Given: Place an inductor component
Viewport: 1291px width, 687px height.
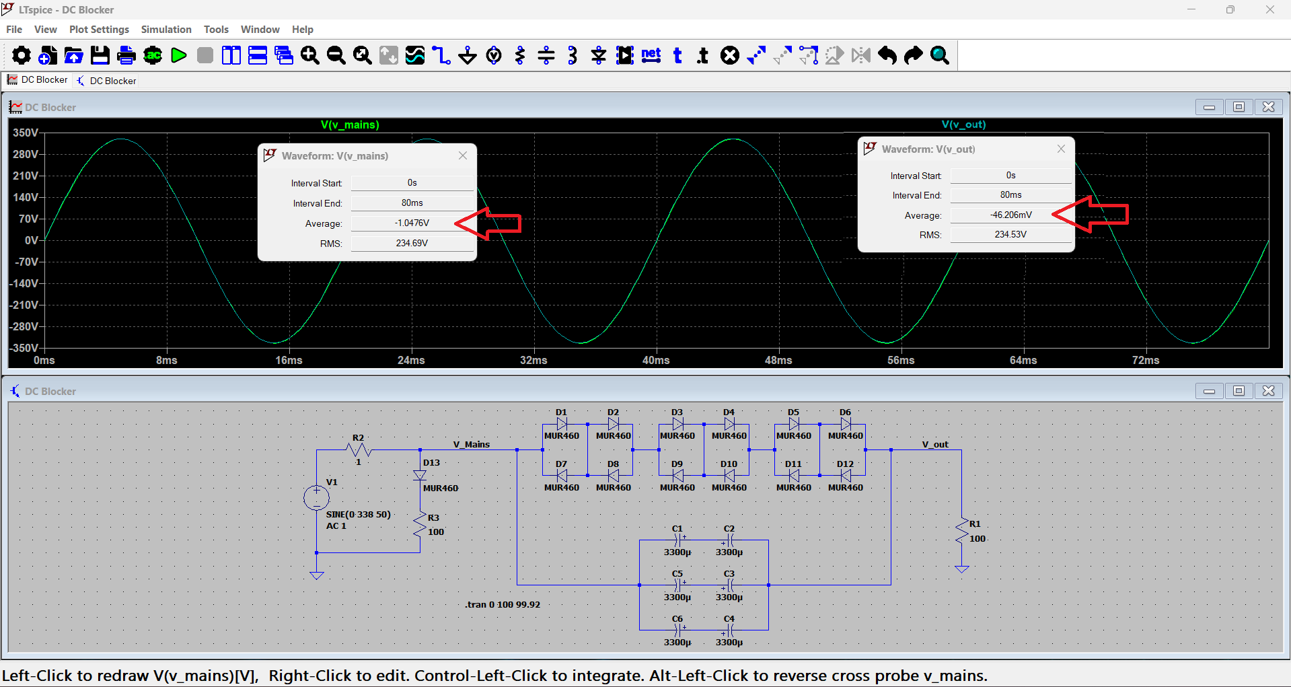Looking at the screenshot, I should (x=573, y=55).
